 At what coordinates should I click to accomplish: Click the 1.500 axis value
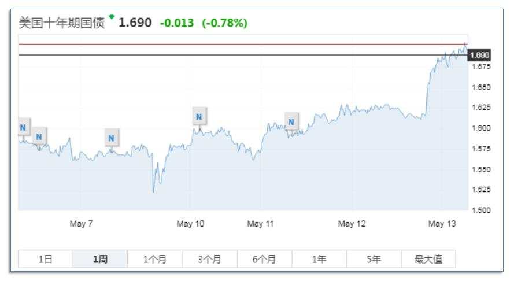[x=481, y=210]
